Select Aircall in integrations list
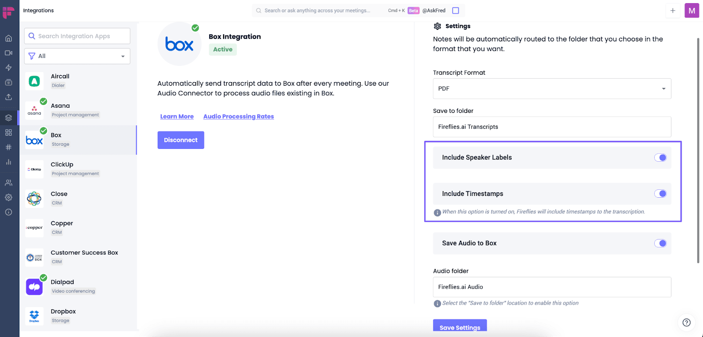Viewport: 703px width, 337px height. [78, 81]
